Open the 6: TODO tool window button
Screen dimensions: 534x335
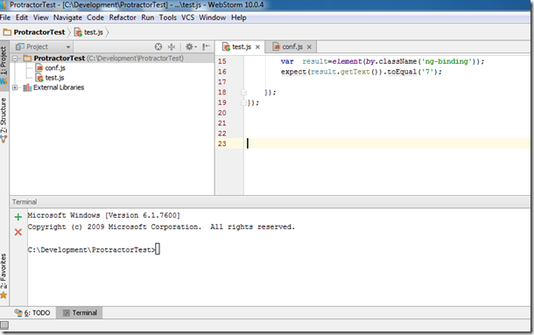32,312
